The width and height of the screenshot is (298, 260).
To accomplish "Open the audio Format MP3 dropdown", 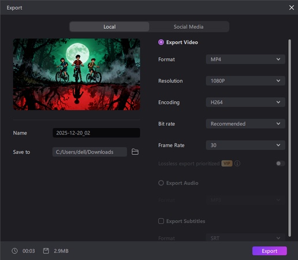I will [245, 200].
